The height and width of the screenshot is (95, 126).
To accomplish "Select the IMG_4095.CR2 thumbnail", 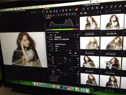I will click(112, 22).
